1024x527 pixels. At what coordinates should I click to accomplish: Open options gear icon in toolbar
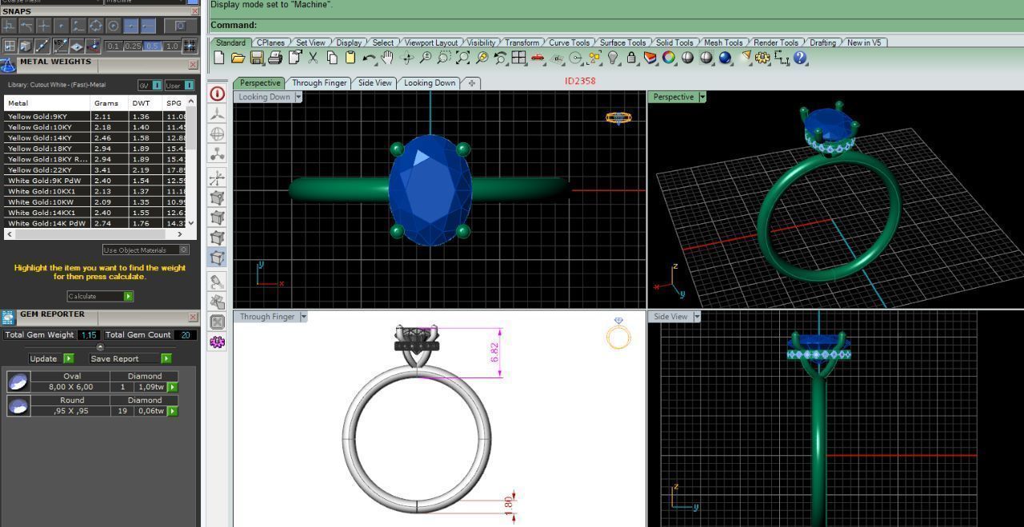point(762,58)
